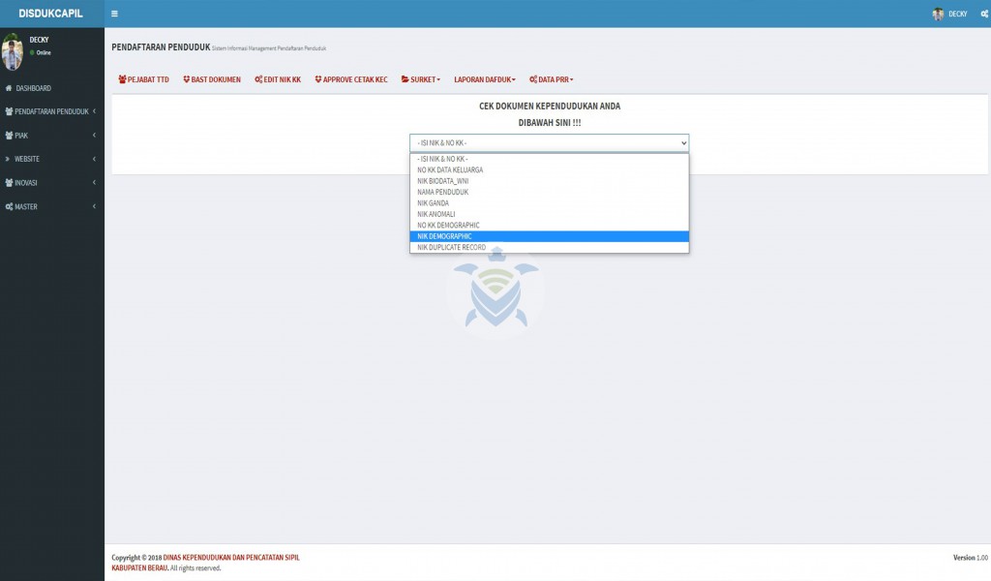Open the BAST Dokumen menu item
991x581 pixels.
211,79
